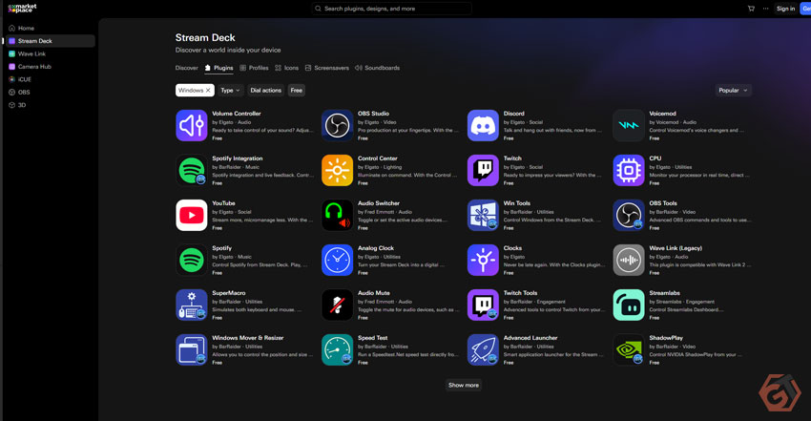The height and width of the screenshot is (421, 811).
Task: Open the Analog Clock plugin icon
Action: (337, 261)
